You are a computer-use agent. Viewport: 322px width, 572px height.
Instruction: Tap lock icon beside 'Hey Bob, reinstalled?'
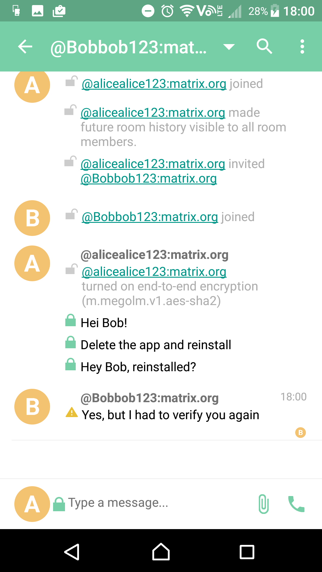(x=71, y=365)
